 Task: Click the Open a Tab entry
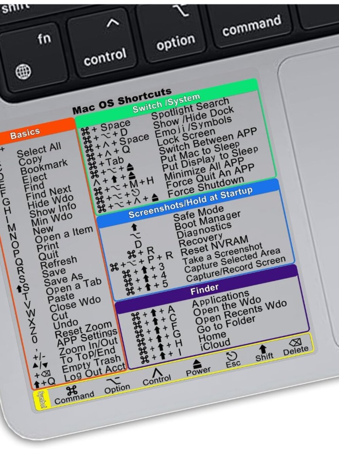point(74,286)
